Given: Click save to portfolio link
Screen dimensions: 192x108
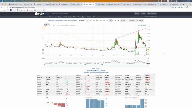Looking at the screenshot, I should (x=59, y=21).
